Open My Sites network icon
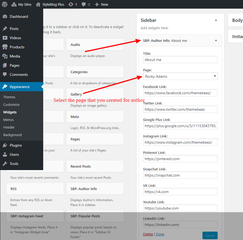The height and width of the screenshot is (240, 243). pos(14,5)
